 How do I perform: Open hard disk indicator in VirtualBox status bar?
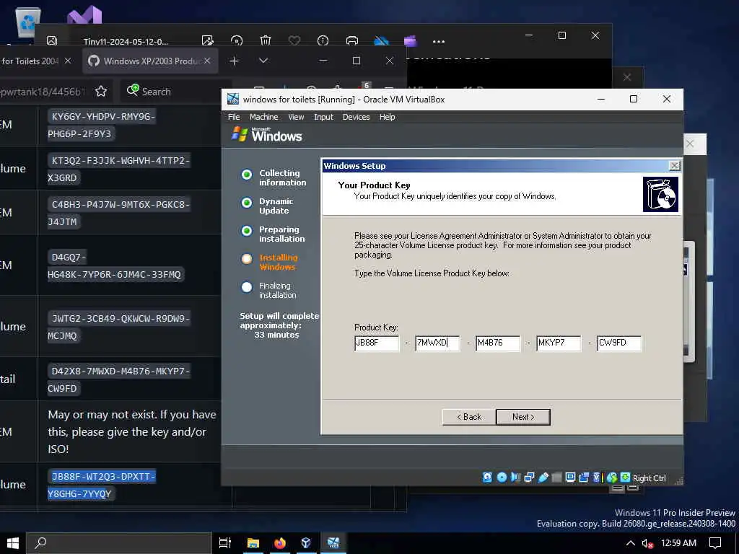tap(487, 478)
